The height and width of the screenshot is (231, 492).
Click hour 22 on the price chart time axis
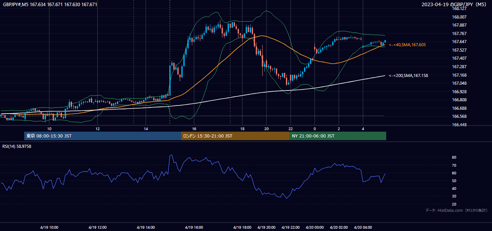point(291,129)
